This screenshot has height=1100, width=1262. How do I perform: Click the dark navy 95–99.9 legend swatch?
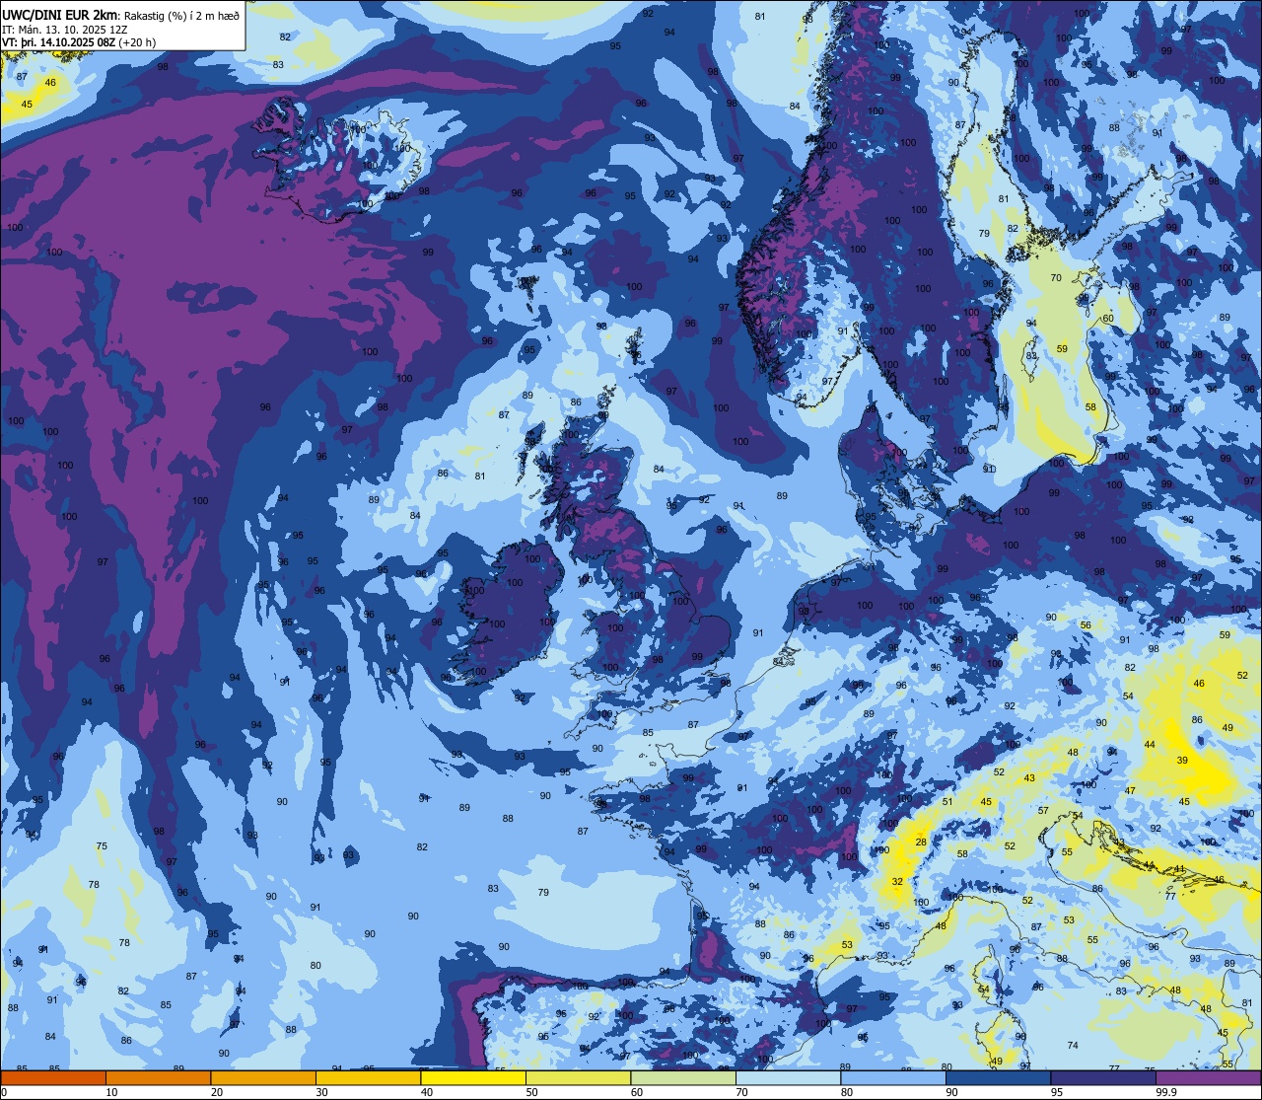[x=1103, y=1078]
